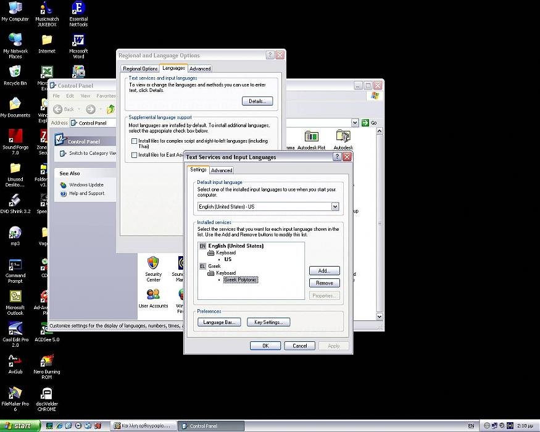
Task: Open Advanced tab in Regional and Language Options
Action: [200, 69]
